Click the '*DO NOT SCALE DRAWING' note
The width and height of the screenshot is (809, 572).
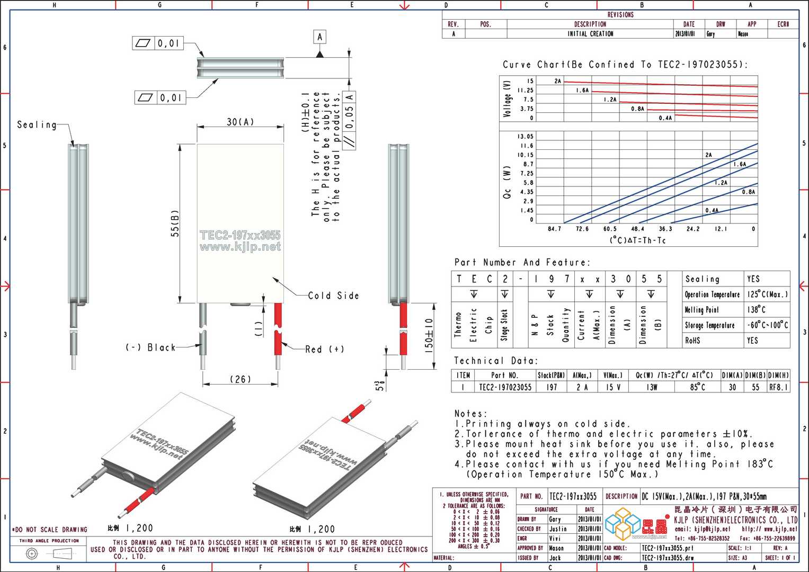tap(49, 529)
